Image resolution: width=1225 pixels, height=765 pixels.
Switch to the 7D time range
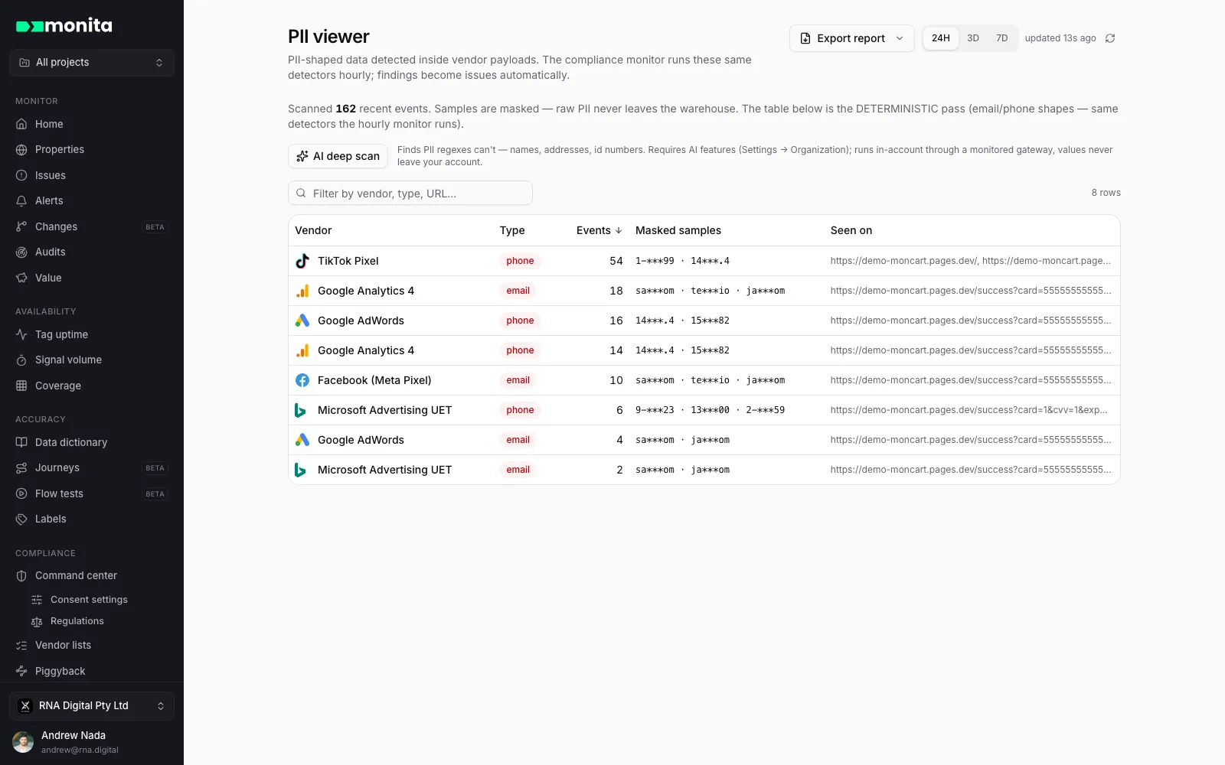point(1002,38)
